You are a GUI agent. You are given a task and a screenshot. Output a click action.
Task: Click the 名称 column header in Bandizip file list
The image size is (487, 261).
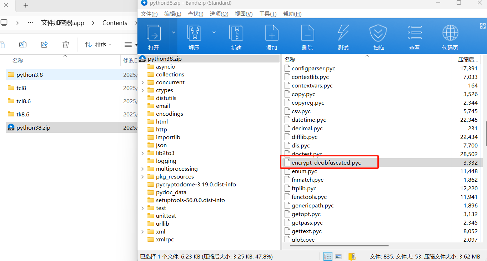366,59
